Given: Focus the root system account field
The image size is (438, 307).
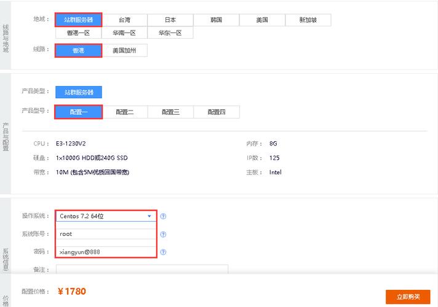Looking at the screenshot, I should tap(106, 234).
